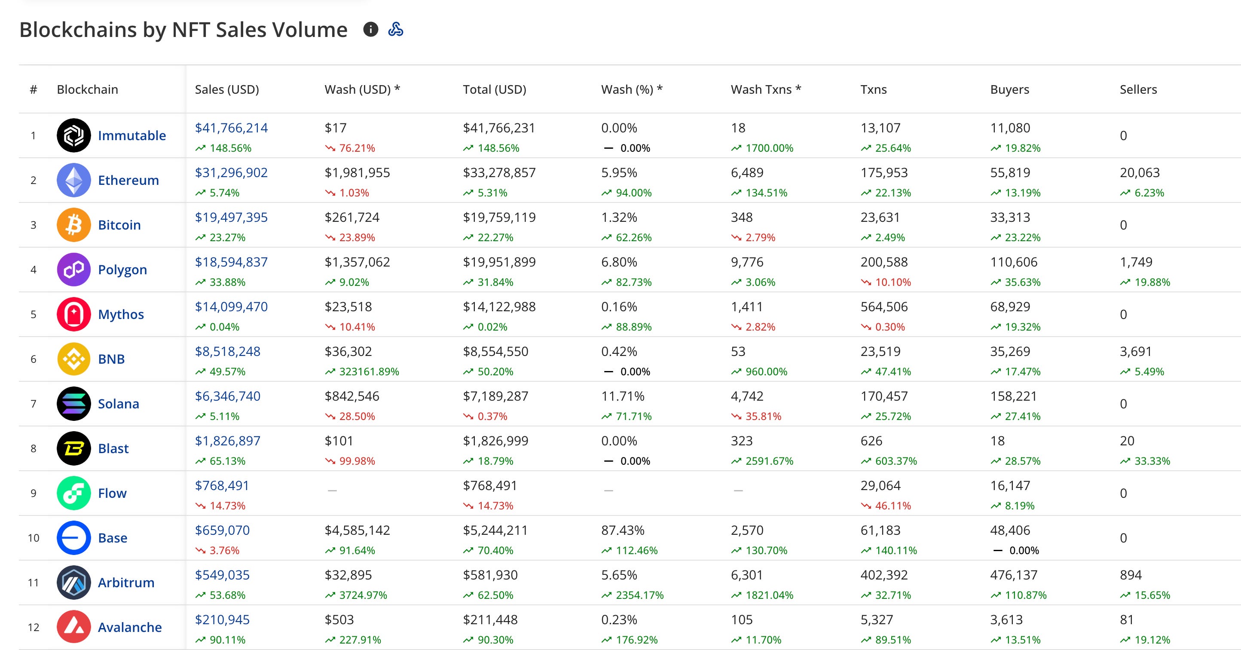Image resolution: width=1241 pixels, height=650 pixels.
Task: Sort by Sales (USD) column header
Action: point(227,89)
